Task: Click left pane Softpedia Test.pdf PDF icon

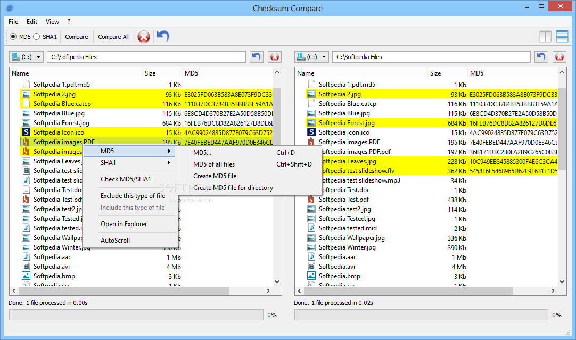Action: tap(26, 200)
